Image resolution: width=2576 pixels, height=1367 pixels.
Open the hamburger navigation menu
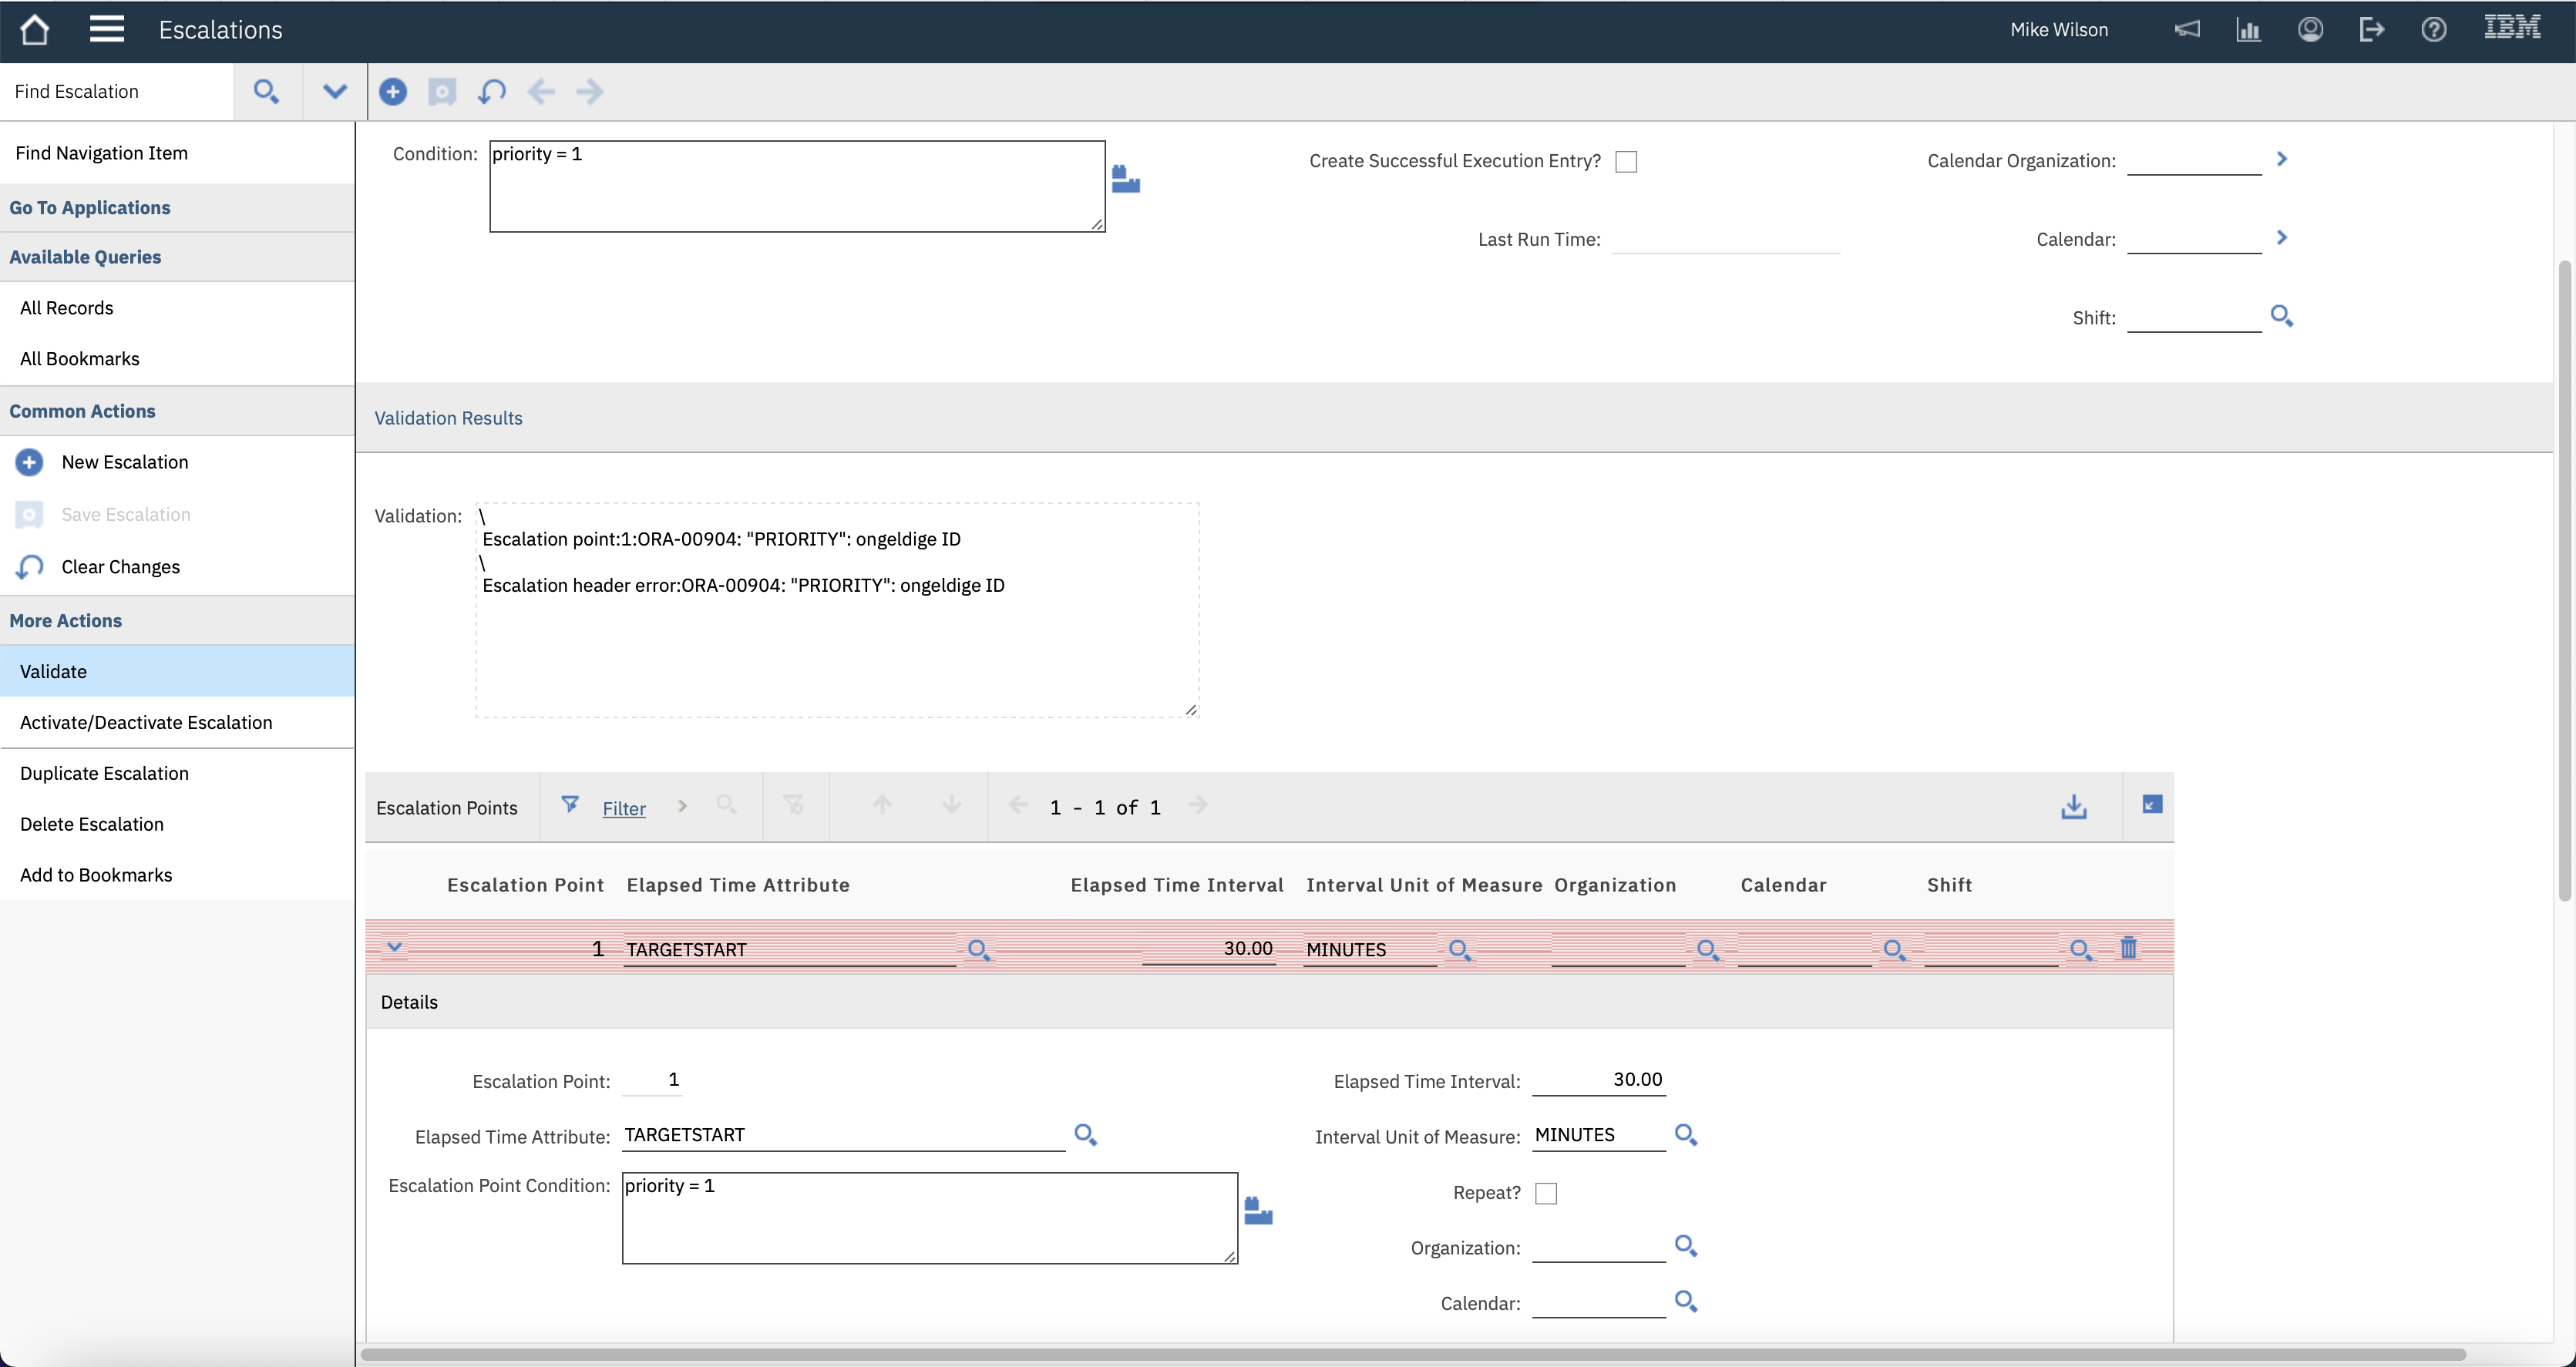106,29
